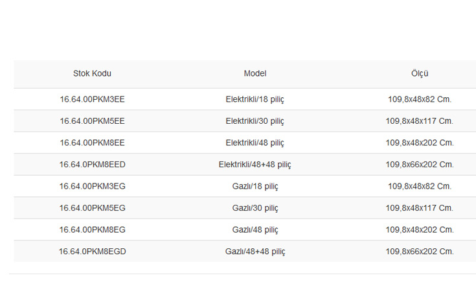This screenshot has width=476, height=293.
Task: Select stock code 16.64.0PKM8EGD
Action: [92, 252]
